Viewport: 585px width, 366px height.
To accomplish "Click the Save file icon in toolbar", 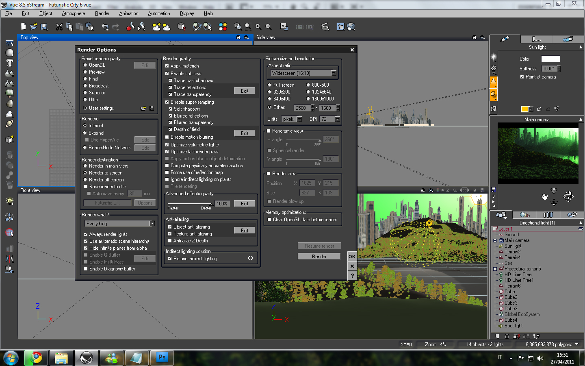I will click(44, 26).
